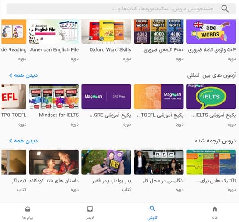Open American English File course

(54, 31)
